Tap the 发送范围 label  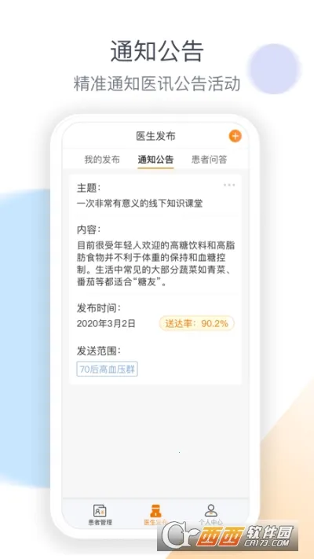click(99, 351)
